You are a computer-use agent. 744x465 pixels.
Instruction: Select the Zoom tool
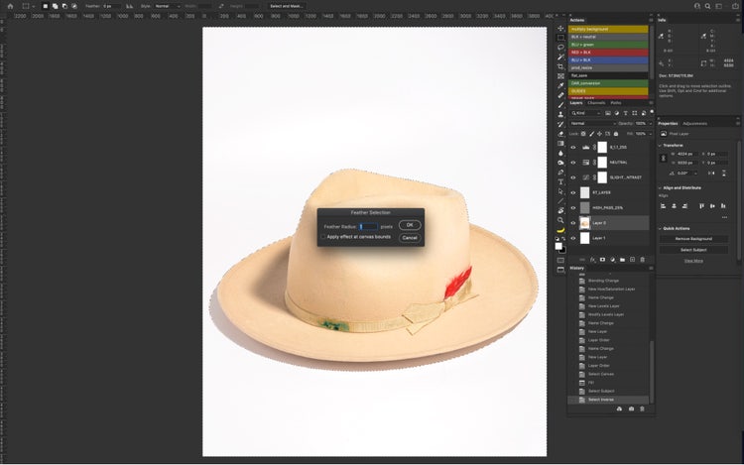560,220
